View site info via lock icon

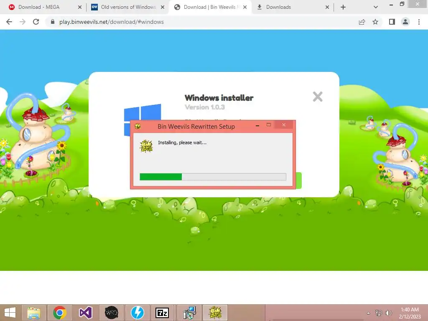point(53,22)
